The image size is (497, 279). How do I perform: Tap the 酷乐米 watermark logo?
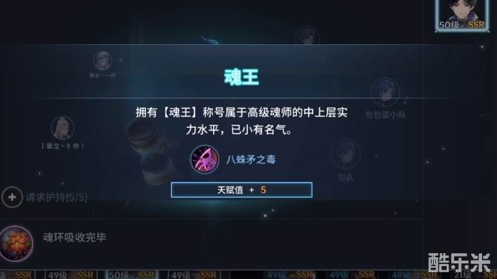[x=460, y=263]
